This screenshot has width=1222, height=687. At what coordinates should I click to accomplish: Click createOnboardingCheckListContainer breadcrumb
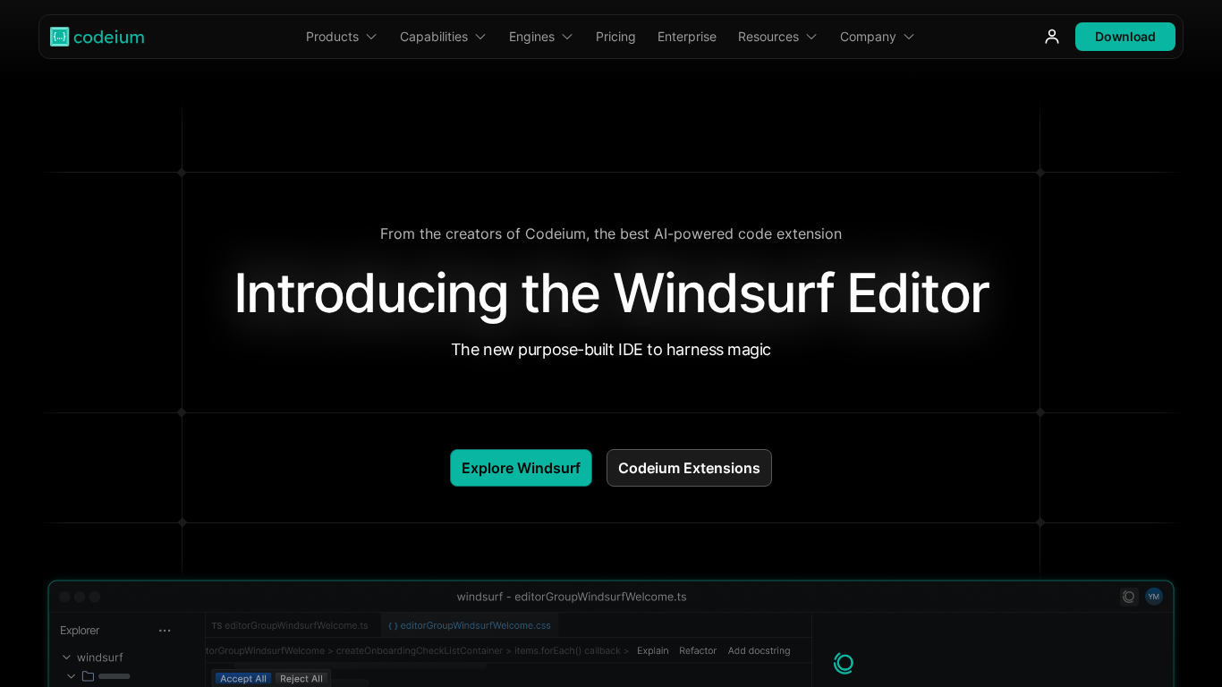pyautogui.click(x=420, y=650)
